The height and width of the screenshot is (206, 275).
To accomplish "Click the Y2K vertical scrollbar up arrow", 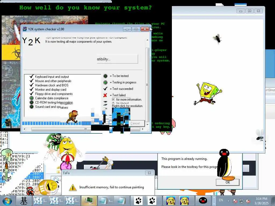I will pyautogui.click(x=147, y=40).
